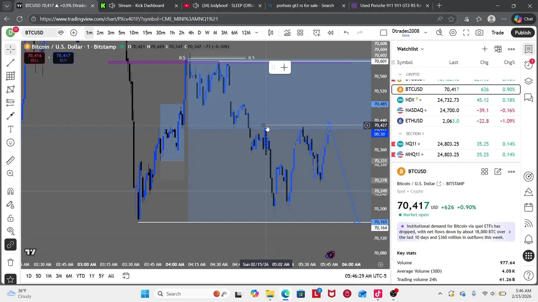The height and width of the screenshot is (302, 538).
Task: Take a chart snapshot with the camera
Action: coord(480,33)
